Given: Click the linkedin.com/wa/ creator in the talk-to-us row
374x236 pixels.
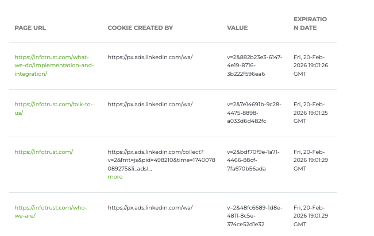Looking at the screenshot, I should point(150,105).
